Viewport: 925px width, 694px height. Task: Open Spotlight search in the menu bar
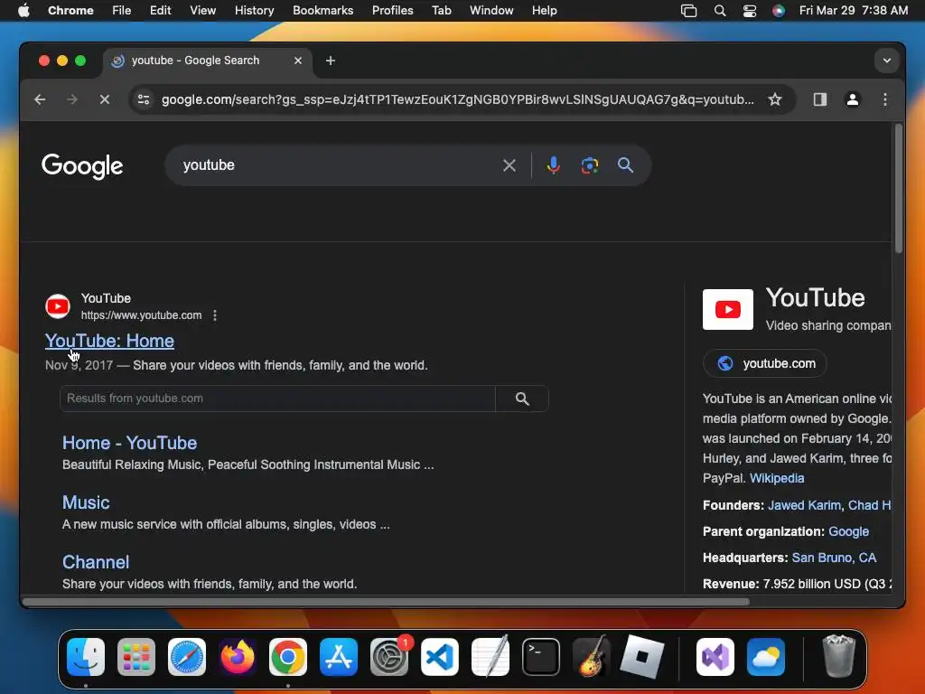[x=720, y=11]
